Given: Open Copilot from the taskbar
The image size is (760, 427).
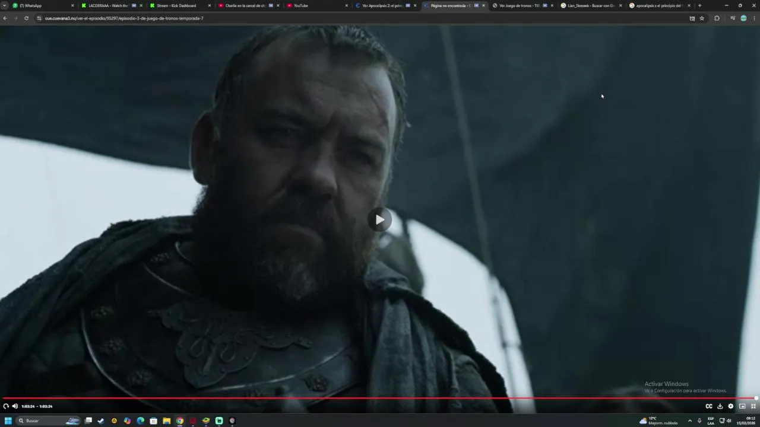Looking at the screenshot, I should point(127,420).
